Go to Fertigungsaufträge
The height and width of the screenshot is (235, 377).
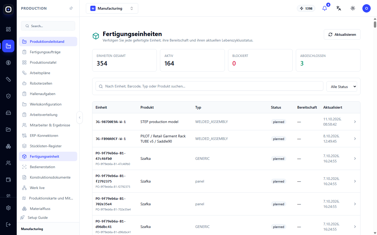48,52
